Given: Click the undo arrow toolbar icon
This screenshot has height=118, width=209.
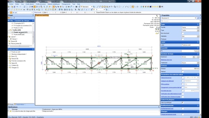Looking at the screenshot, I should click(17, 7).
